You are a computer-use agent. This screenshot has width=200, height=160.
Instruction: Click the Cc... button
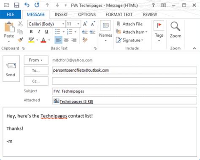click(36, 81)
